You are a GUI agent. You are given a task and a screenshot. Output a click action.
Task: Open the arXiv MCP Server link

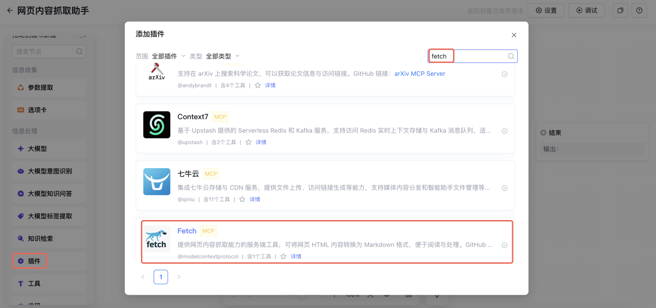(x=419, y=74)
